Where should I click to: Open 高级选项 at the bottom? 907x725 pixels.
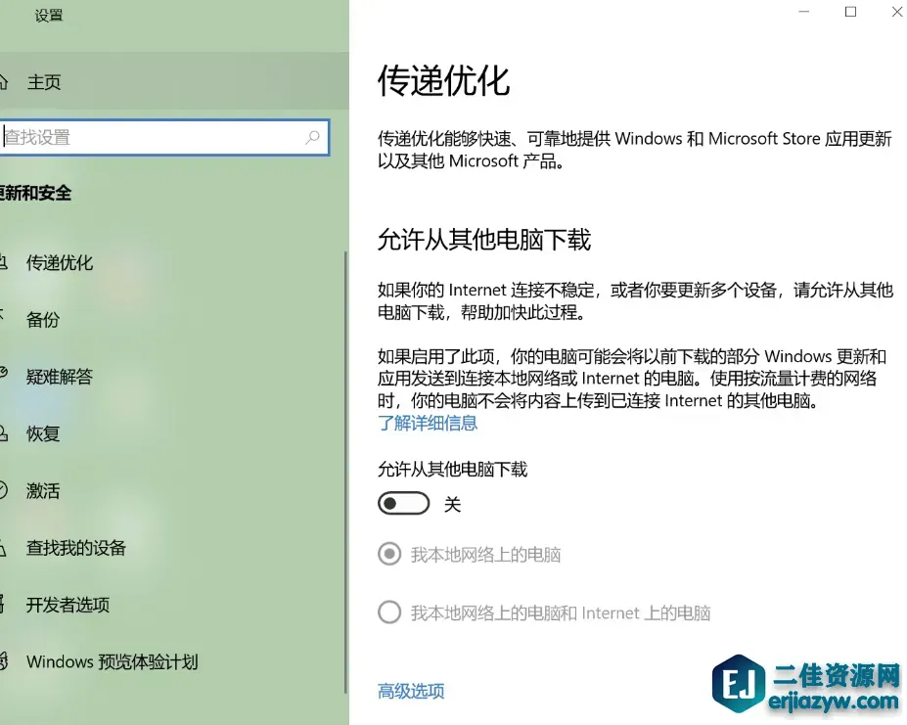410,690
